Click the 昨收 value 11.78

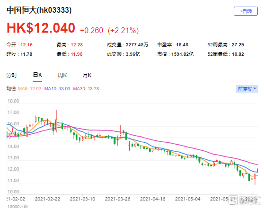pos(26,54)
